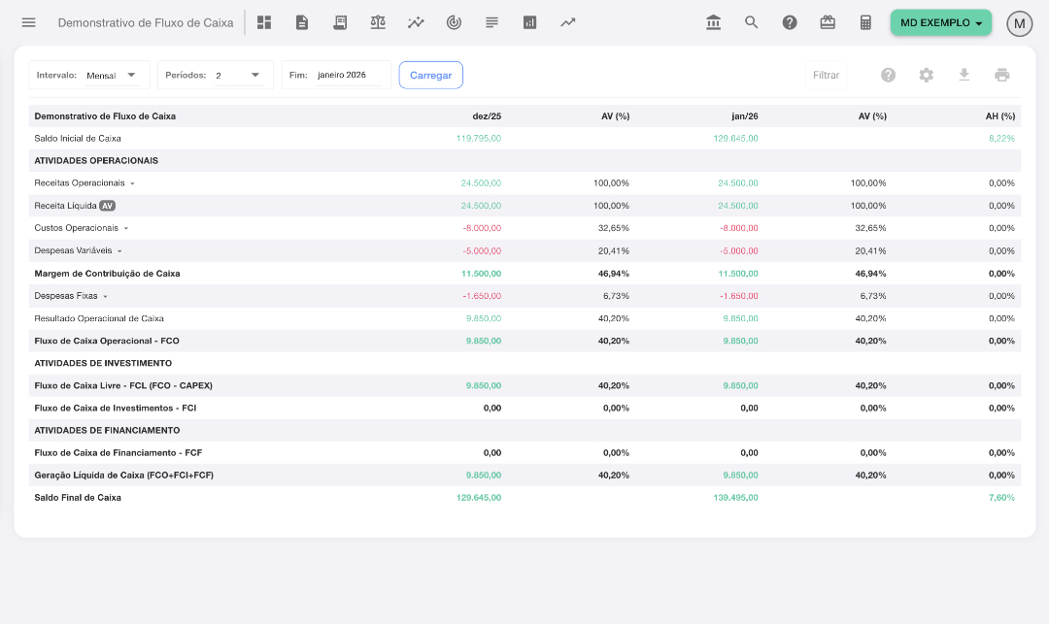
Task: Download the report with download icon
Action: 964,75
